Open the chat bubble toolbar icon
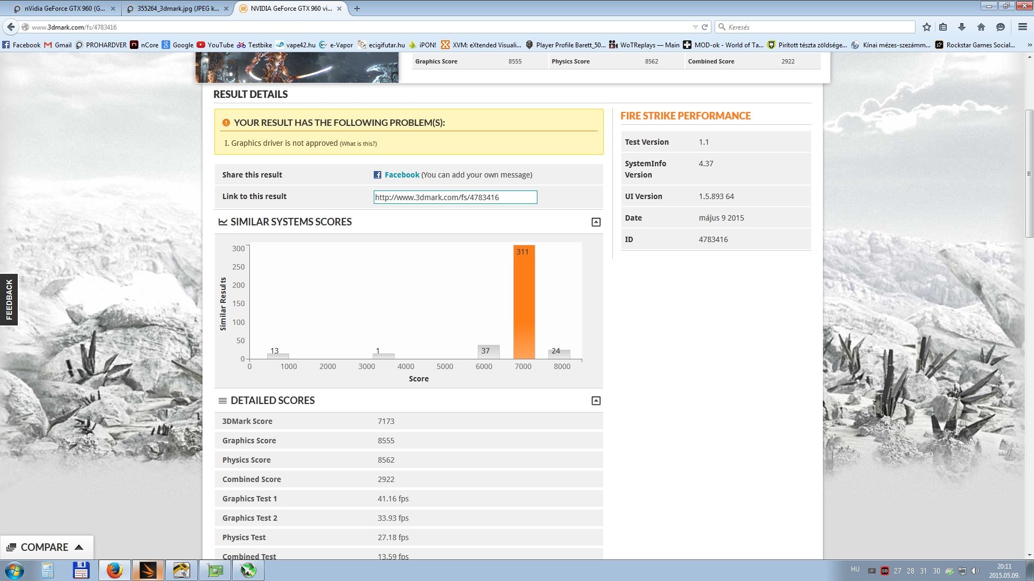This screenshot has width=1034, height=581. point(1001,27)
